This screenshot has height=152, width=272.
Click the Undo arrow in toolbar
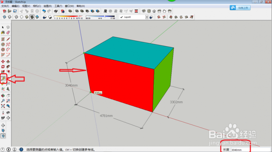pyautogui.click(x=44, y=11)
